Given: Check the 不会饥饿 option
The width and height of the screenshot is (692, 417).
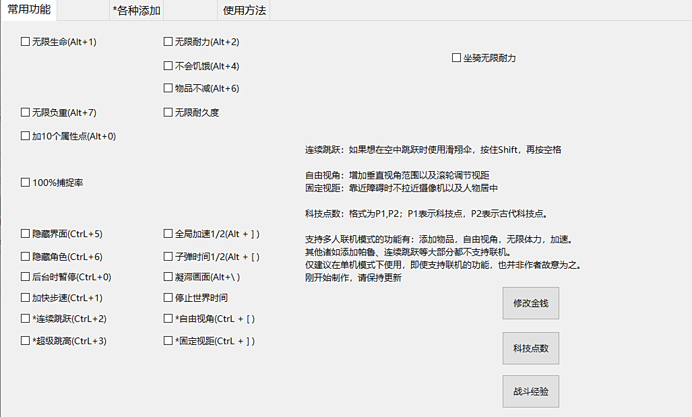Looking at the screenshot, I should 168,66.
